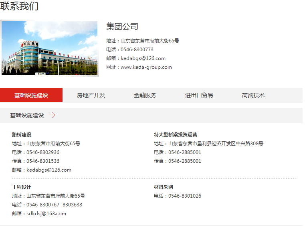Click the 工程设计 email sdkdsj@163.com
Screen dimensions: 305x226
46,214
